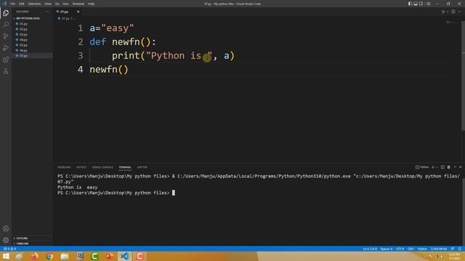The width and height of the screenshot is (465, 261).
Task: Switch to the Output panel tab
Action: (81, 167)
